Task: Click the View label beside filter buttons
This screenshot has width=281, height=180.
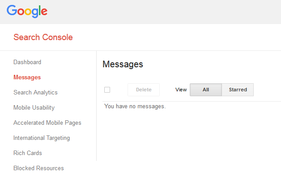Action: (181, 90)
